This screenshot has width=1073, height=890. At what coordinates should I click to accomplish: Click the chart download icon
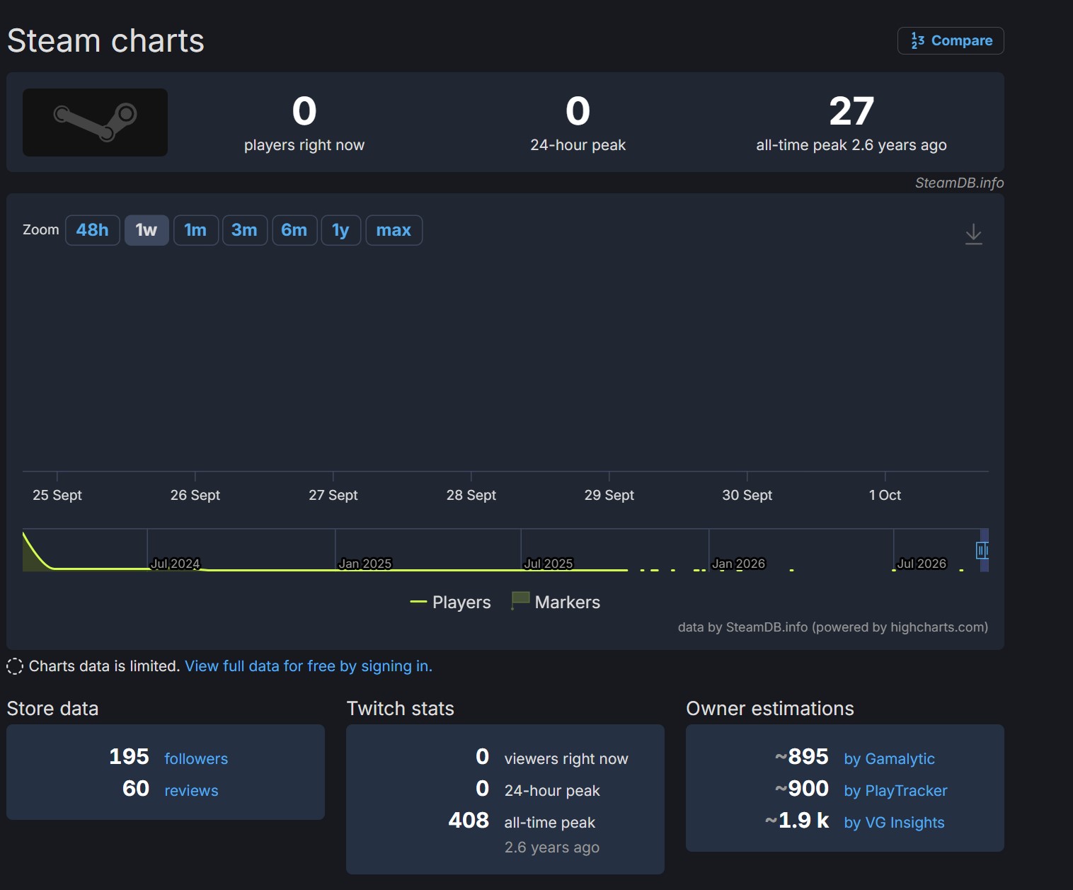974,234
